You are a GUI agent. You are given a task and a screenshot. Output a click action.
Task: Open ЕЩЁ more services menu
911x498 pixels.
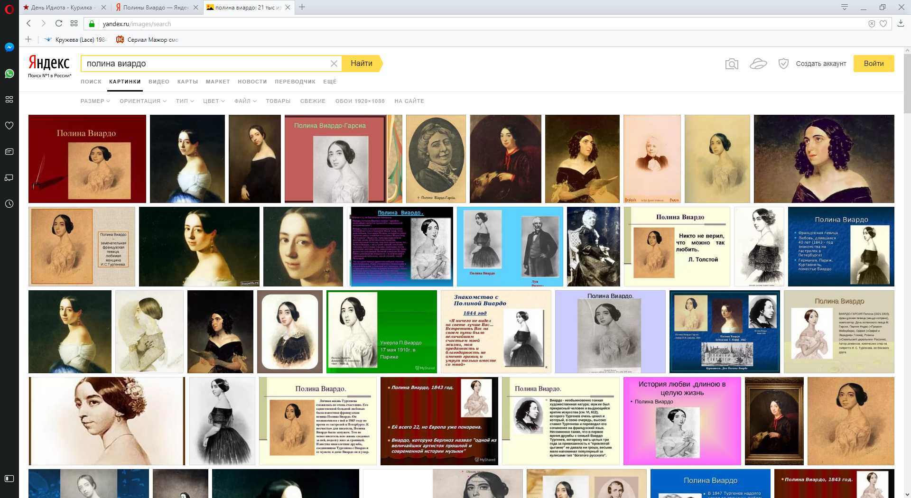coord(330,82)
